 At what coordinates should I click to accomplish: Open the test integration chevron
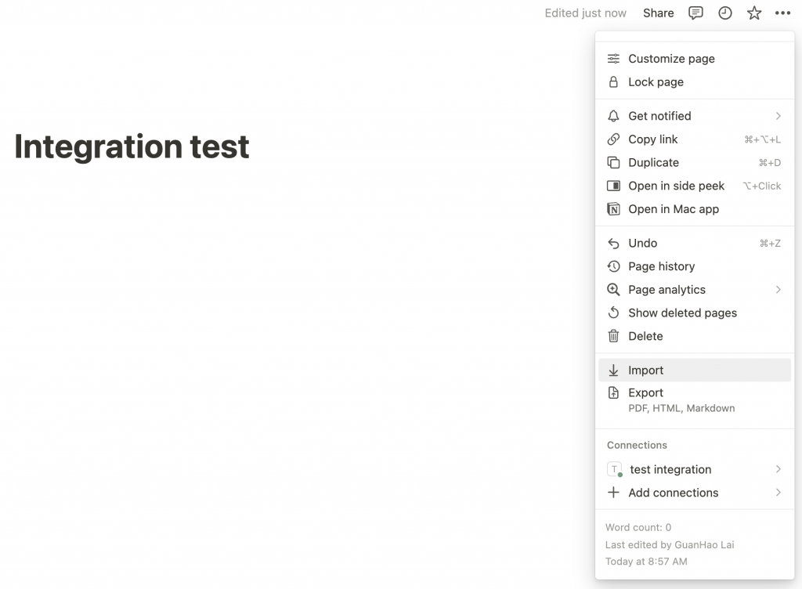coord(778,469)
